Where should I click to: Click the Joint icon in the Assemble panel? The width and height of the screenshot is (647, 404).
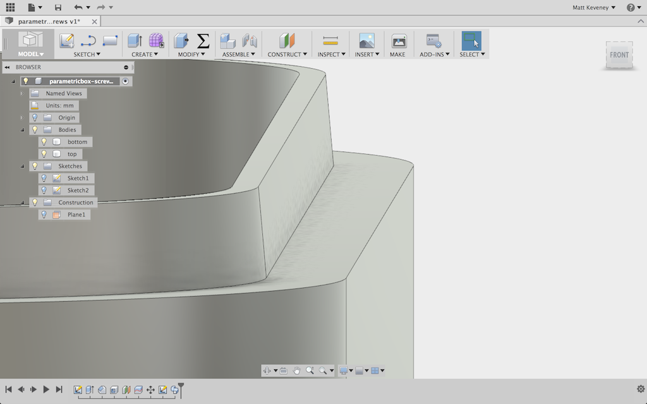250,39
